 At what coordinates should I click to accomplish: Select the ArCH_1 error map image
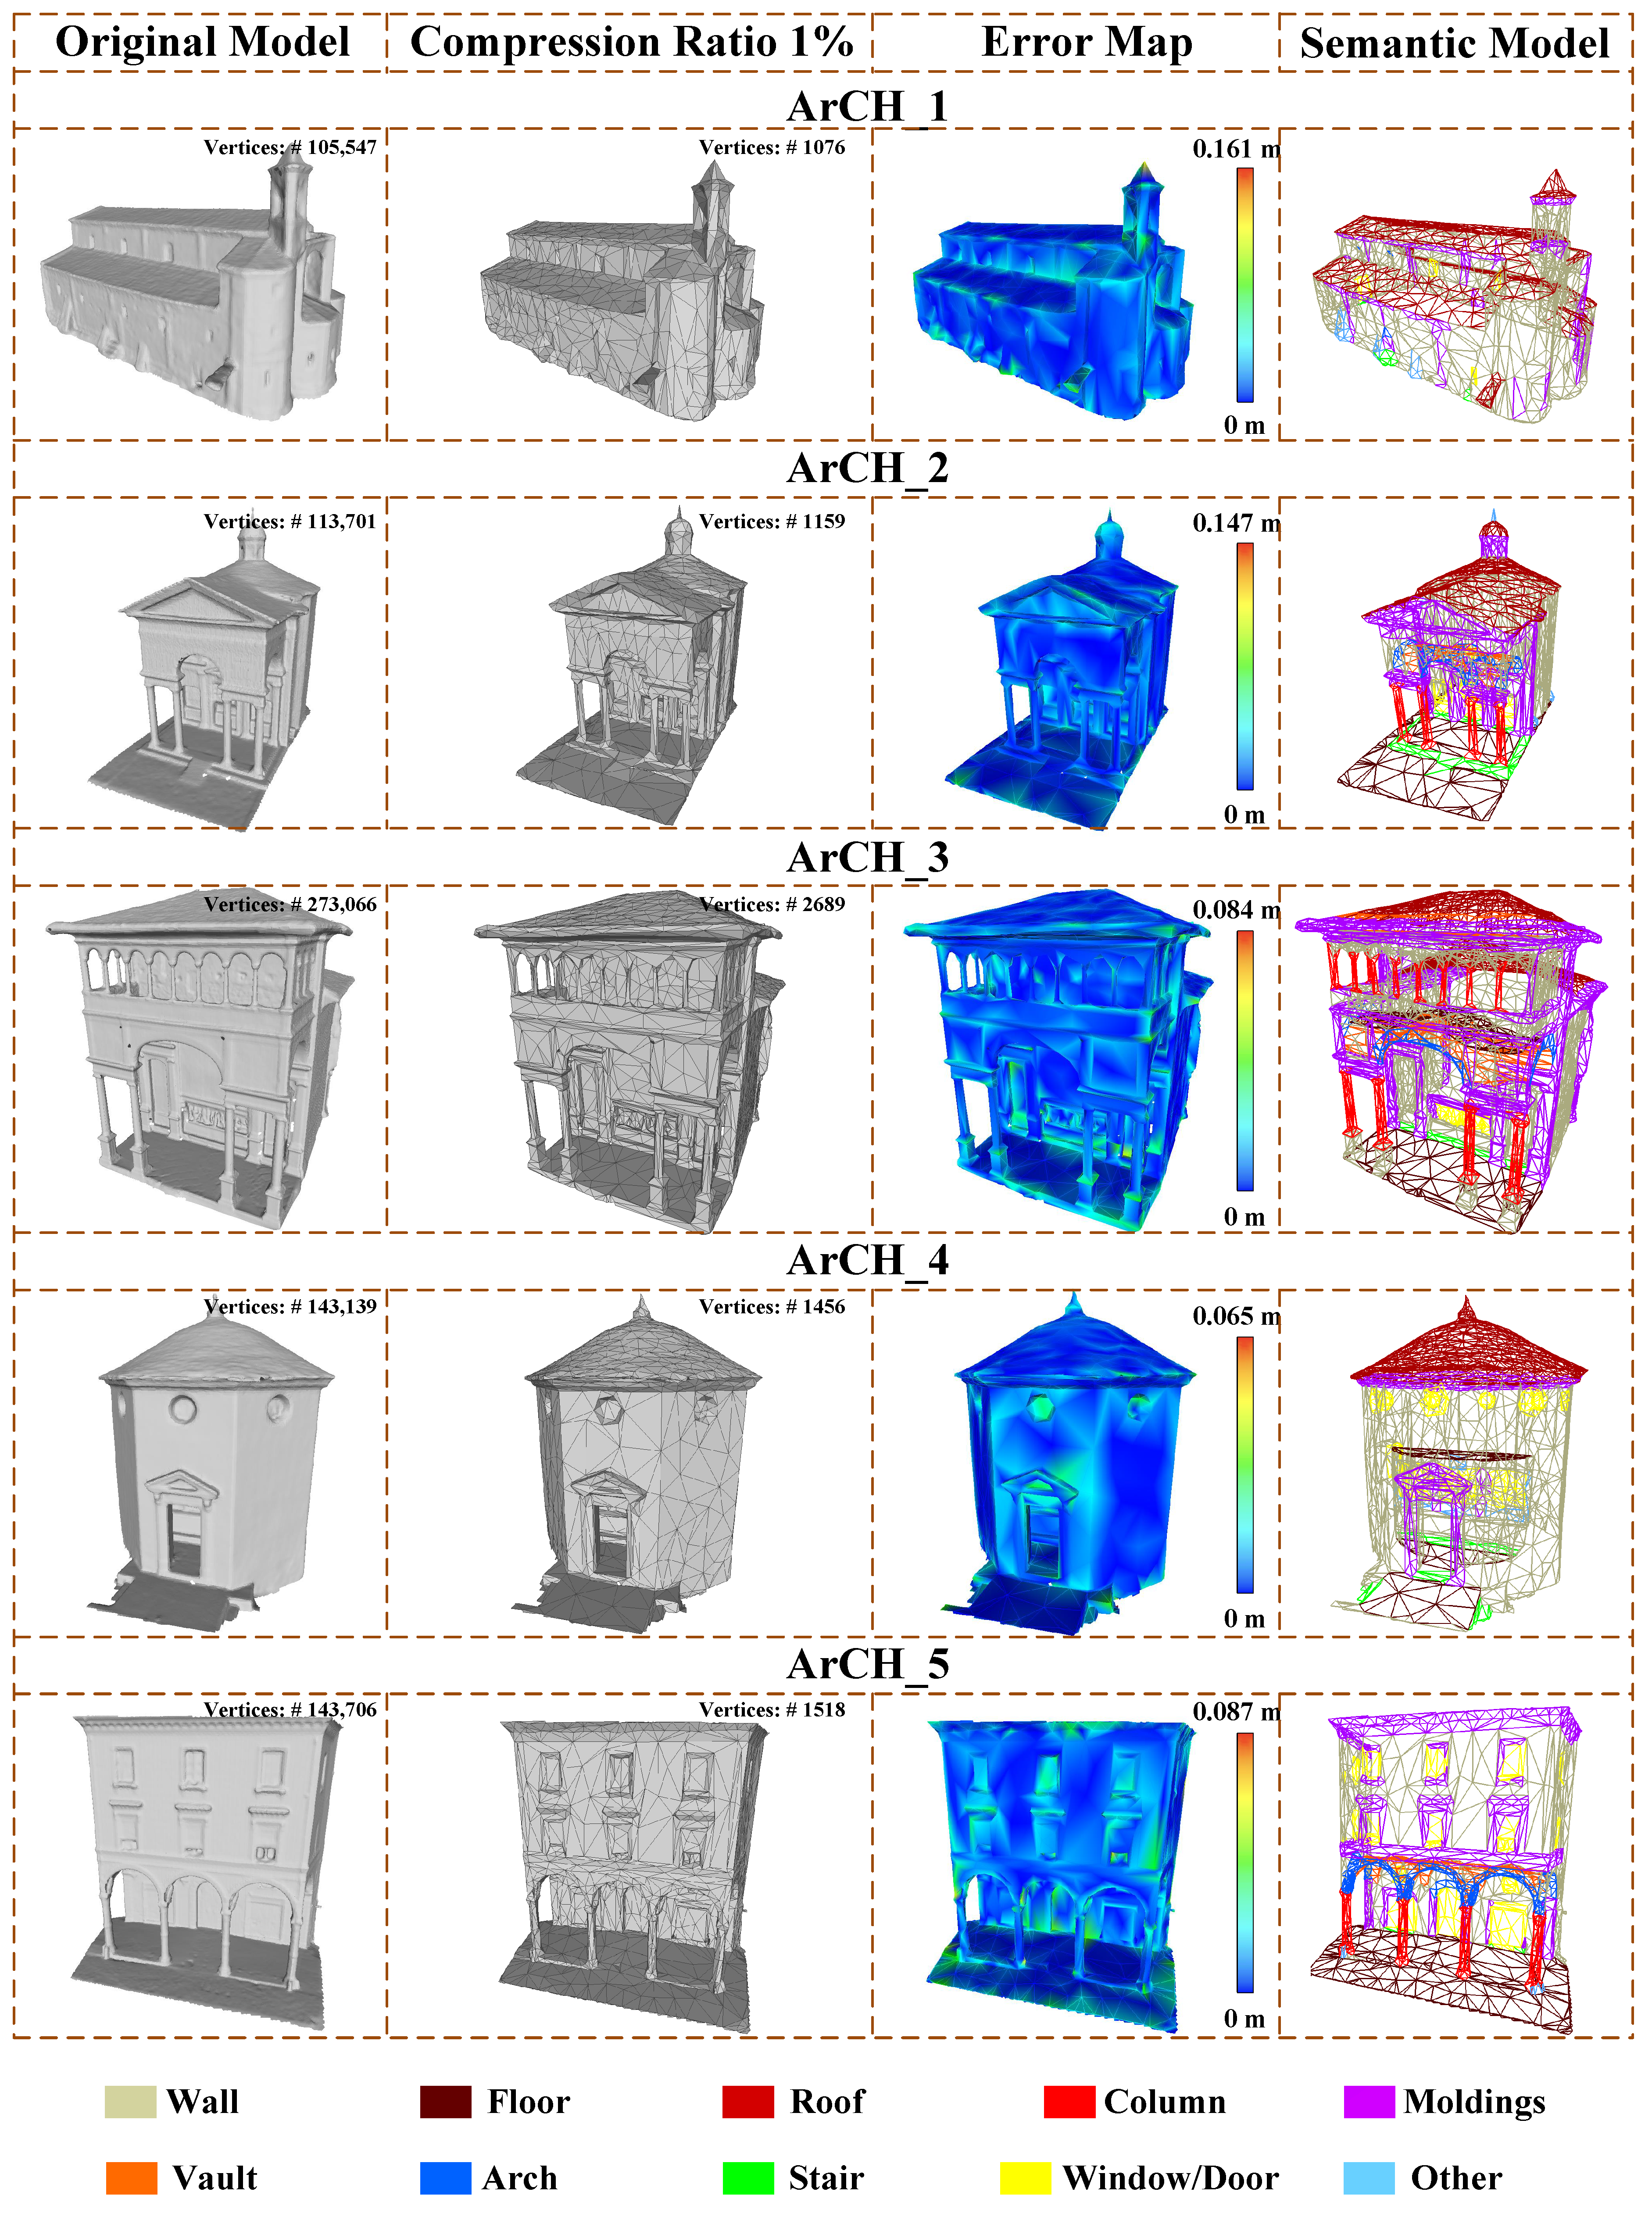pos(1052,290)
